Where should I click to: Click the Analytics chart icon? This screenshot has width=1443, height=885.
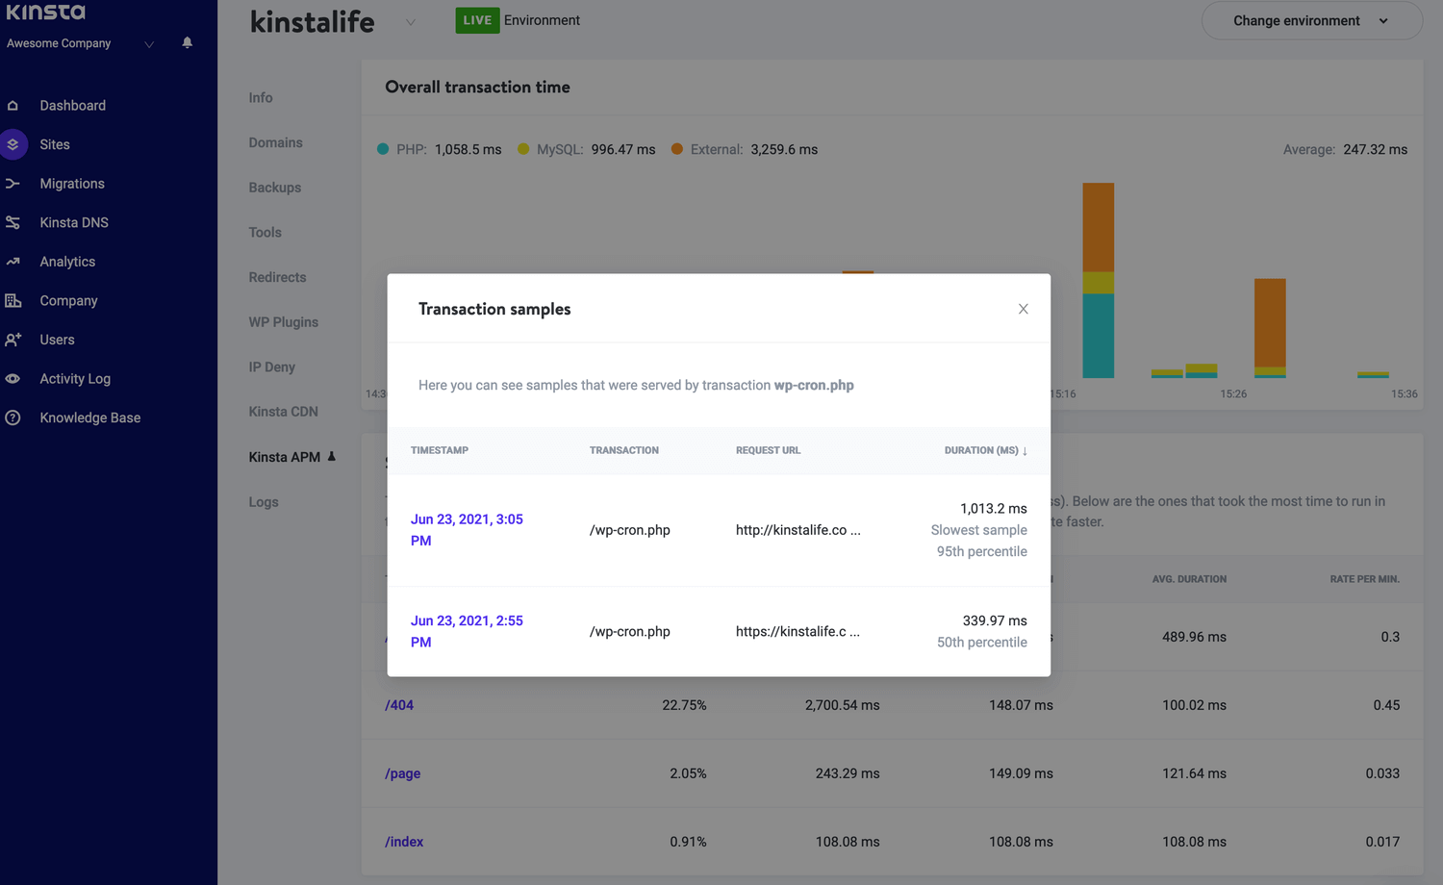13,262
